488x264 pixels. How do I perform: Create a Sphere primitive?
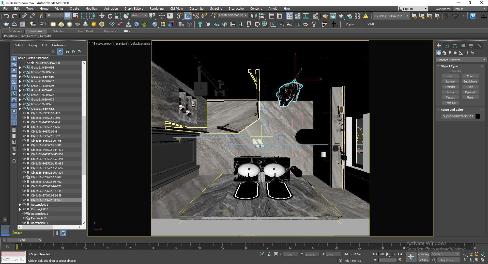450,81
